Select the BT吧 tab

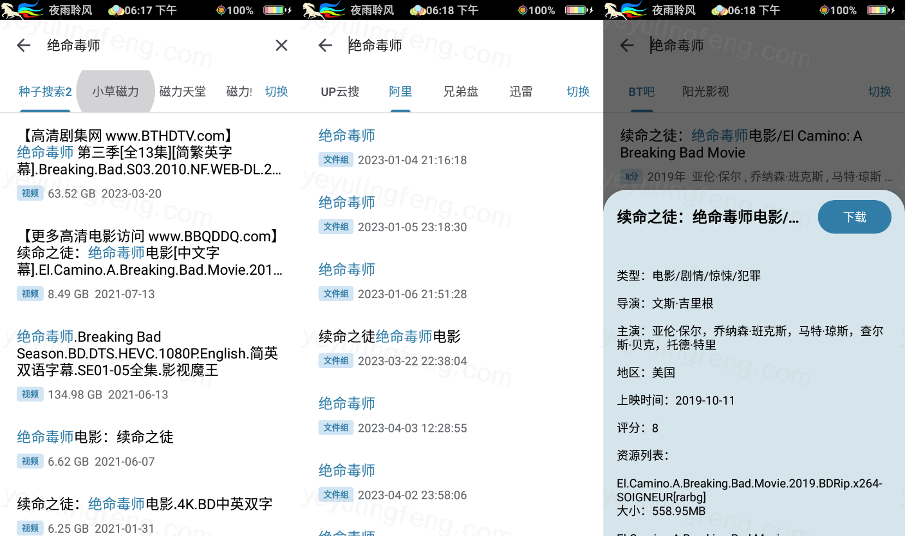(x=642, y=92)
